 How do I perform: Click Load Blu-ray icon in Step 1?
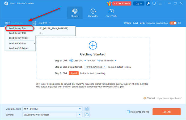tap(99, 61)
